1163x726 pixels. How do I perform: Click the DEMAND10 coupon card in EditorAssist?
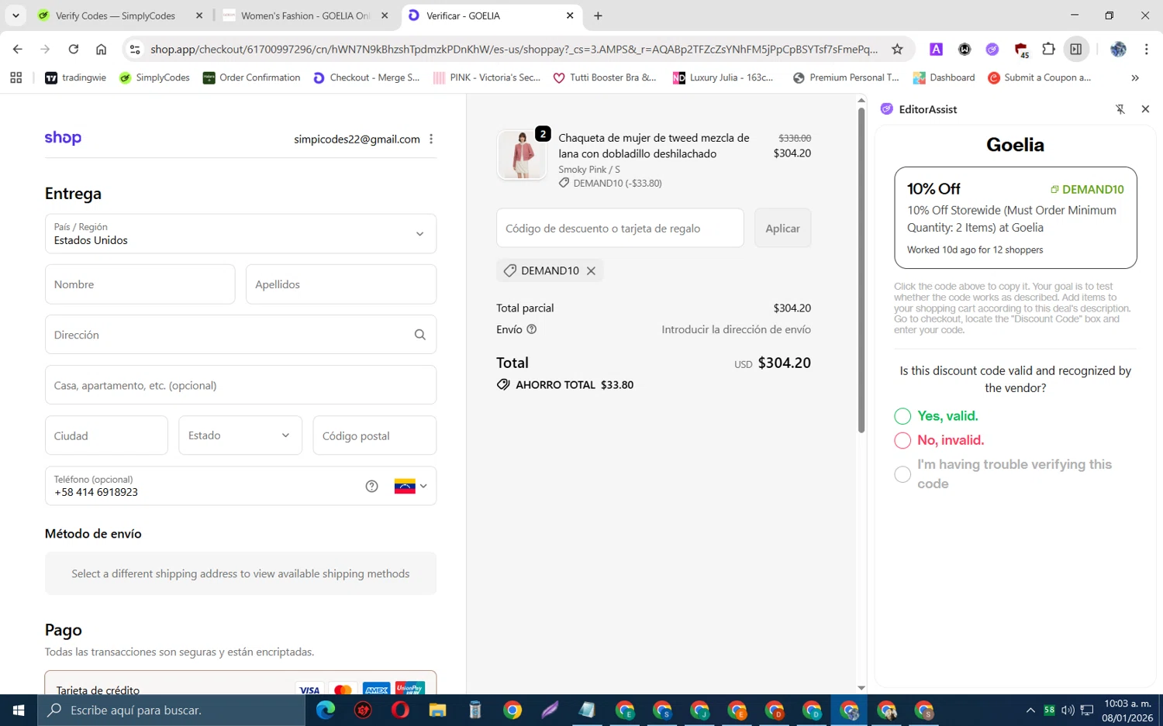[x=1015, y=218]
